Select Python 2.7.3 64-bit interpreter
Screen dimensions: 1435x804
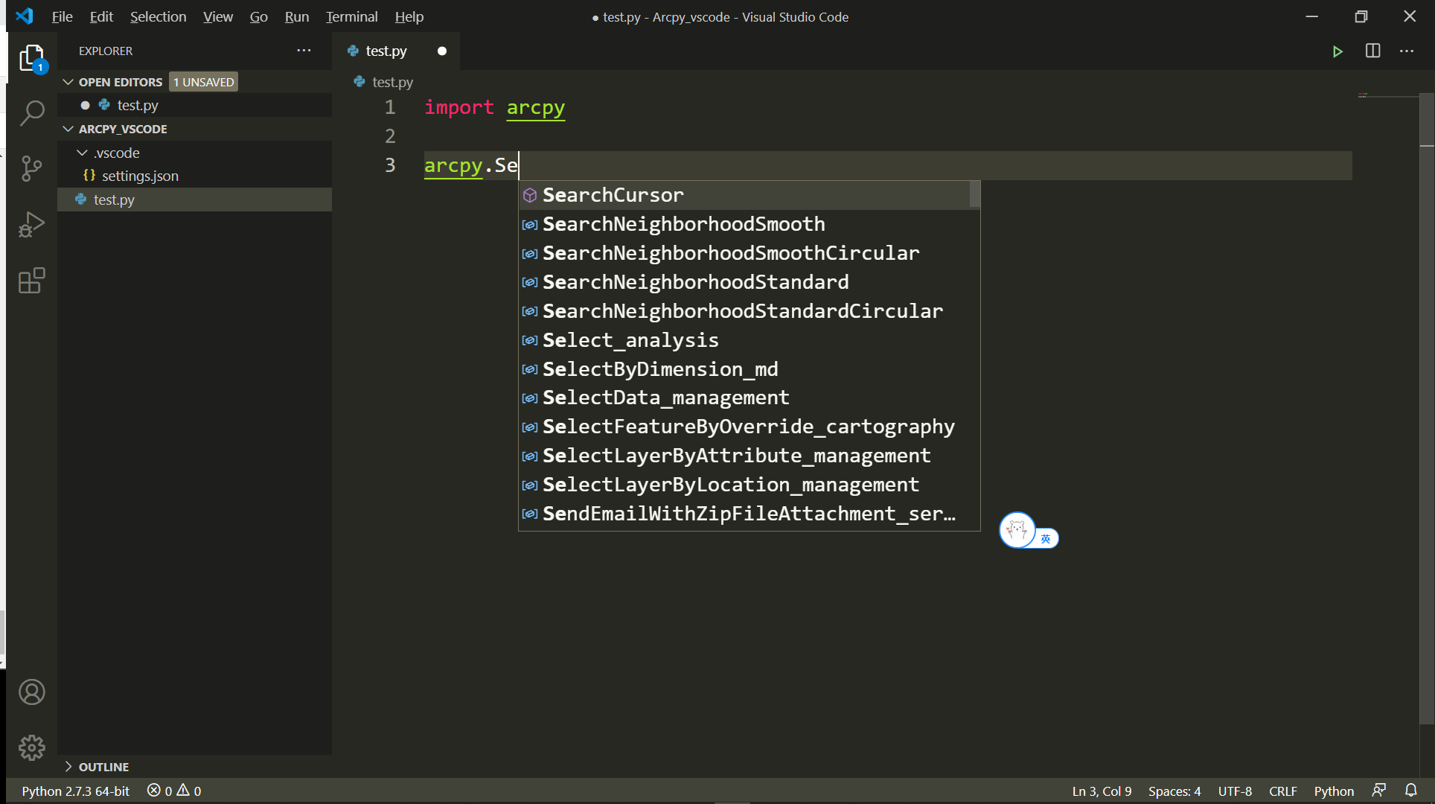75,791
